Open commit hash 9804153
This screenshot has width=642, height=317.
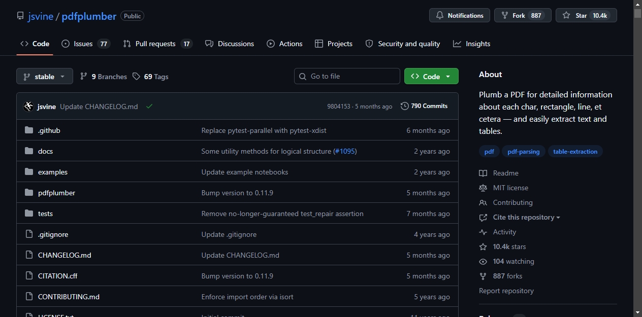339,107
